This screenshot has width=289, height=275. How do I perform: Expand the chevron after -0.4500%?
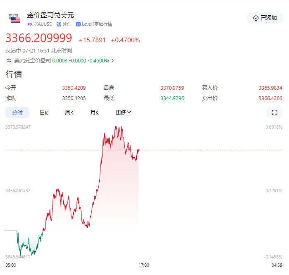pyautogui.click(x=113, y=61)
